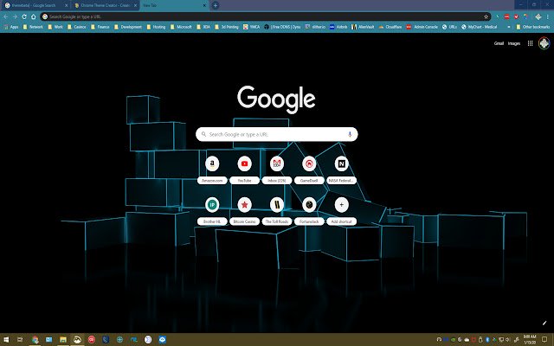Open a new tab with plus button

[216, 5]
